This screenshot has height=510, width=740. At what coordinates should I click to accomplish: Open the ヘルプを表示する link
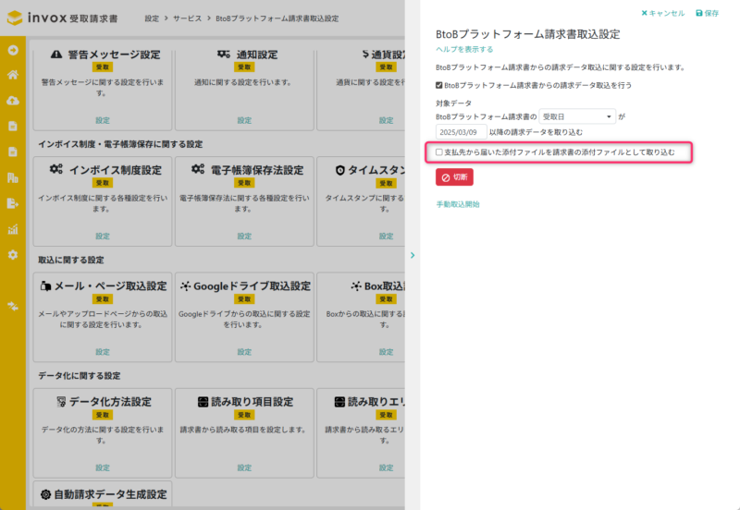tap(464, 49)
